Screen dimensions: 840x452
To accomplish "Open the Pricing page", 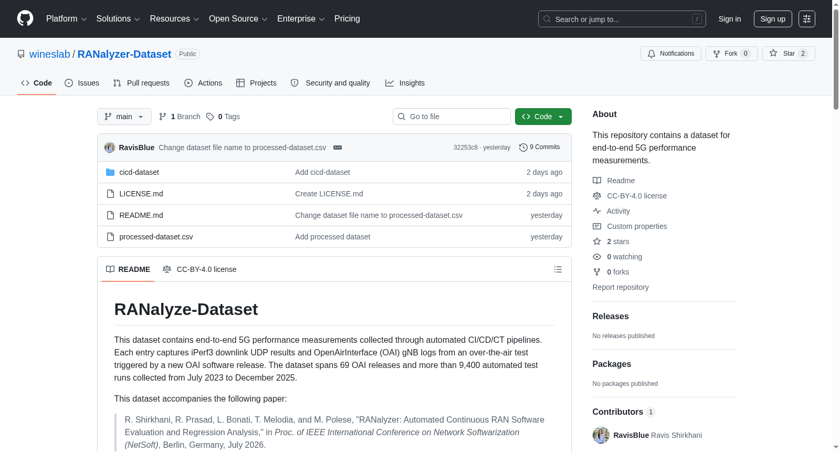I will (x=347, y=19).
